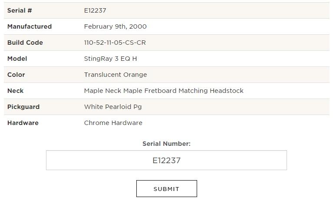Click the Color row label
Screen dimensions: 333x204
[x=16, y=75]
